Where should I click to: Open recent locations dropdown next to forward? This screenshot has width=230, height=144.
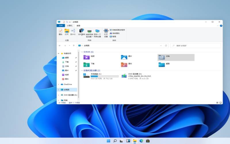(69, 46)
